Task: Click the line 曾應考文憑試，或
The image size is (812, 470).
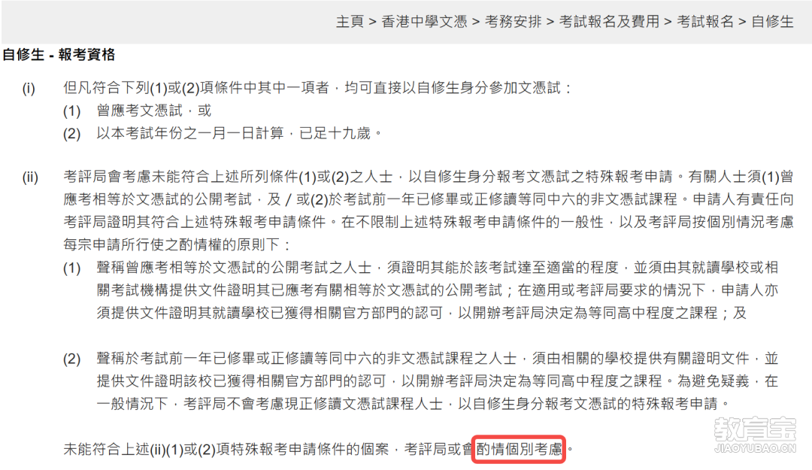Action: tap(154, 111)
